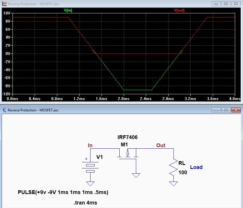Minimize the MOSFET.asc schematic window
The image size is (243, 208).
[216, 110]
